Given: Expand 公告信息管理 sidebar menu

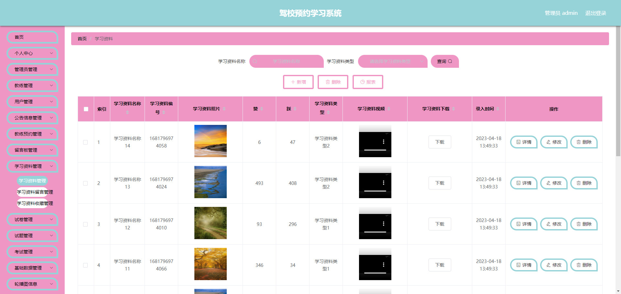Looking at the screenshot, I should pyautogui.click(x=32, y=118).
